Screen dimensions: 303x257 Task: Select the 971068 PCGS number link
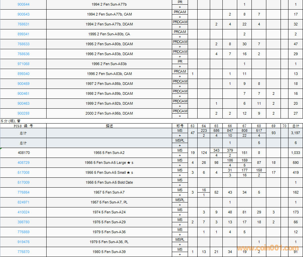click(23, 64)
